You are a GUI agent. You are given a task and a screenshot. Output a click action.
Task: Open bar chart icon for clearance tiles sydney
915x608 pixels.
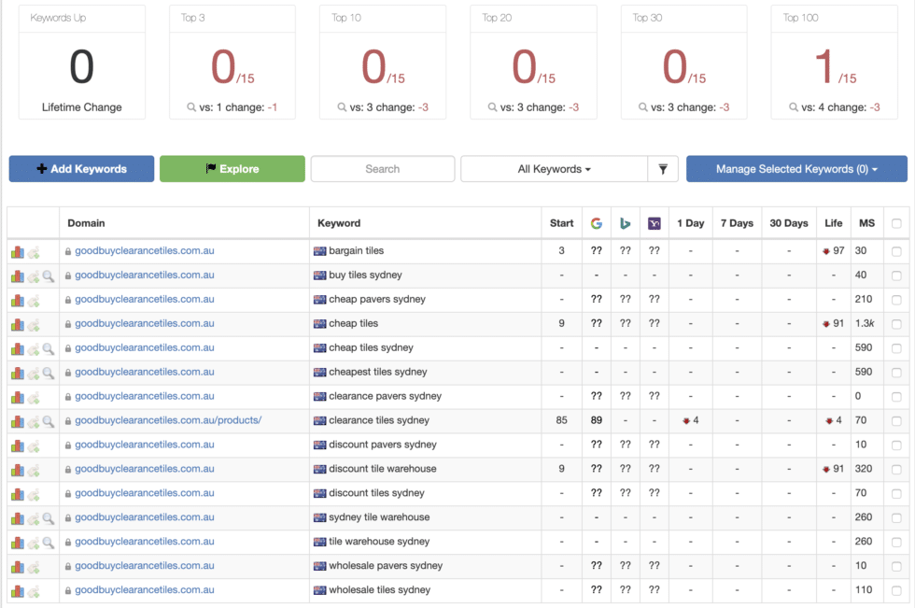18,421
